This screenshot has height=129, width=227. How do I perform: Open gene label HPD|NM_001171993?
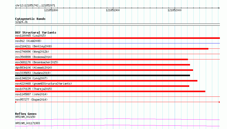click(x=28, y=123)
